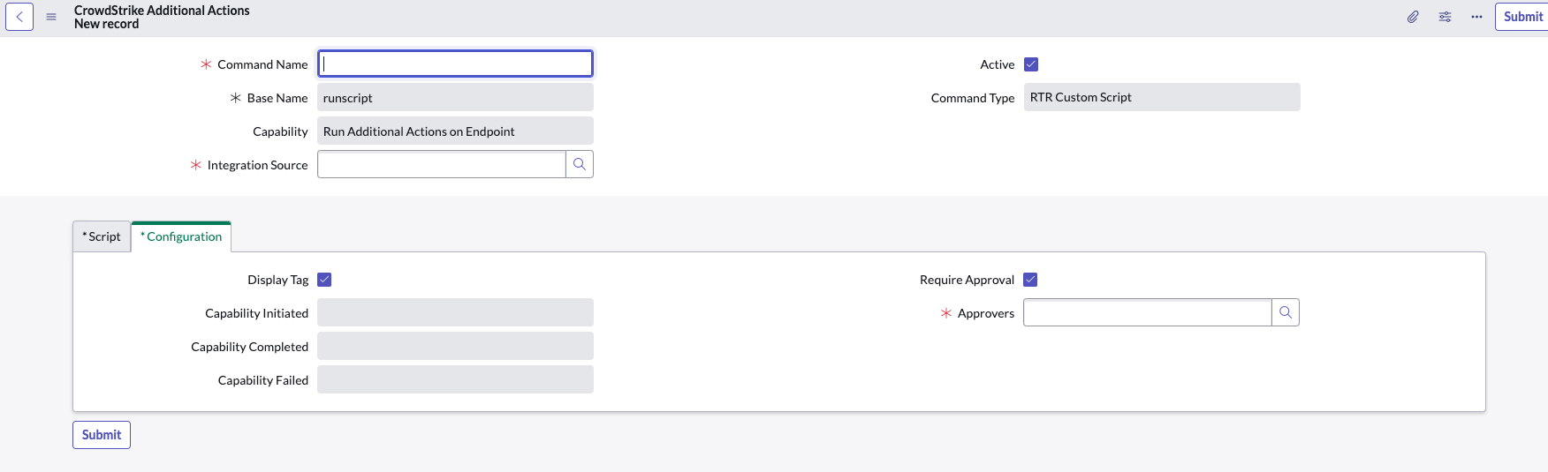Click the Command Type label

point(973,98)
